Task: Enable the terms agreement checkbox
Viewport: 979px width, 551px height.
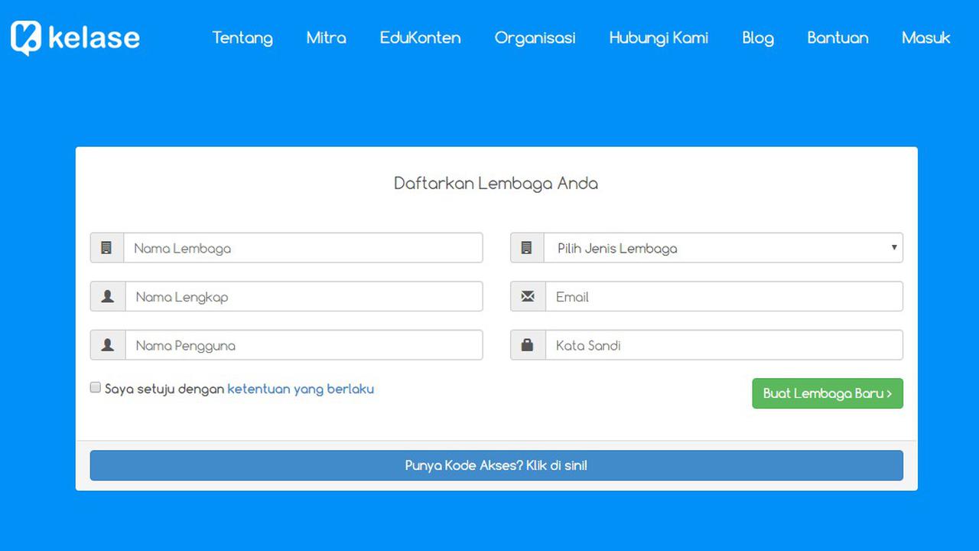Action: [x=95, y=387]
